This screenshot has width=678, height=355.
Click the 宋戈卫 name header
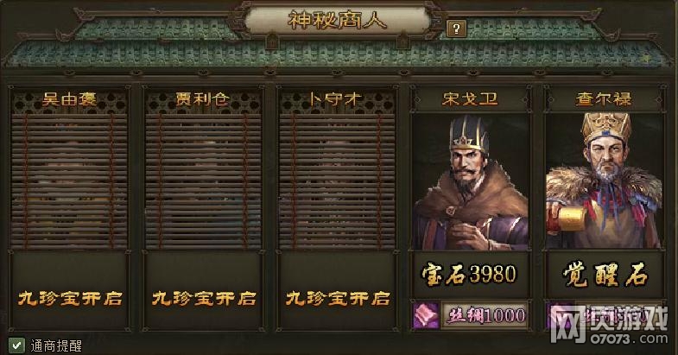pos(471,99)
